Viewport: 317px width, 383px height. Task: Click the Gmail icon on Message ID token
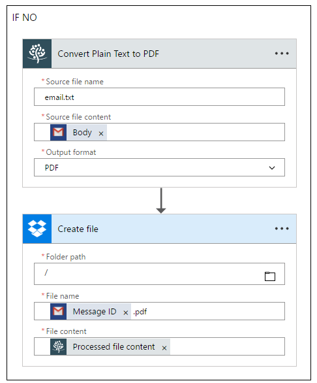58,311
